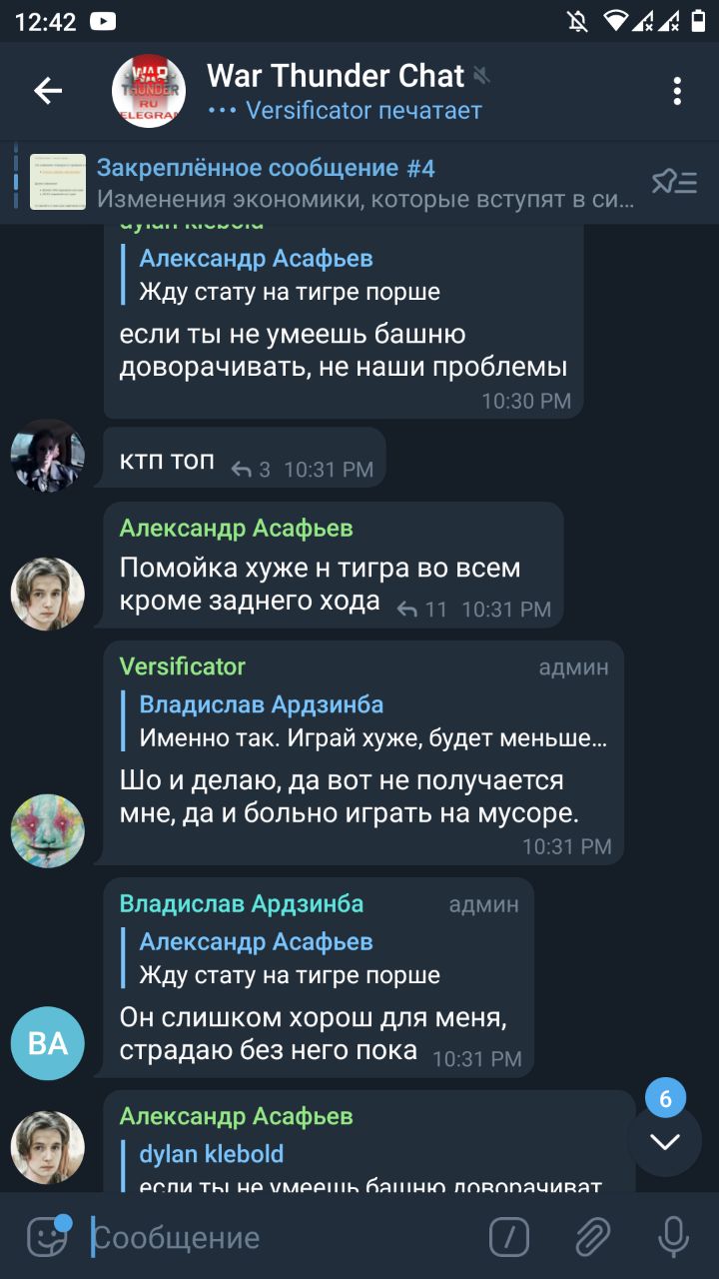Go back using the arrow icon
Image resolution: width=719 pixels, height=1279 pixels.
point(48,92)
